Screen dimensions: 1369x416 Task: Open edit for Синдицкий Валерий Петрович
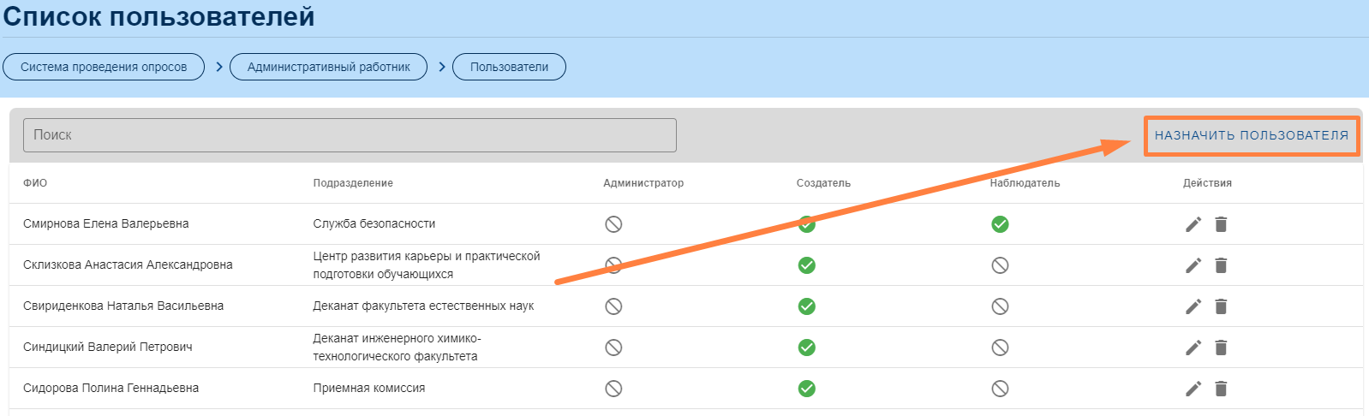[x=1193, y=348]
